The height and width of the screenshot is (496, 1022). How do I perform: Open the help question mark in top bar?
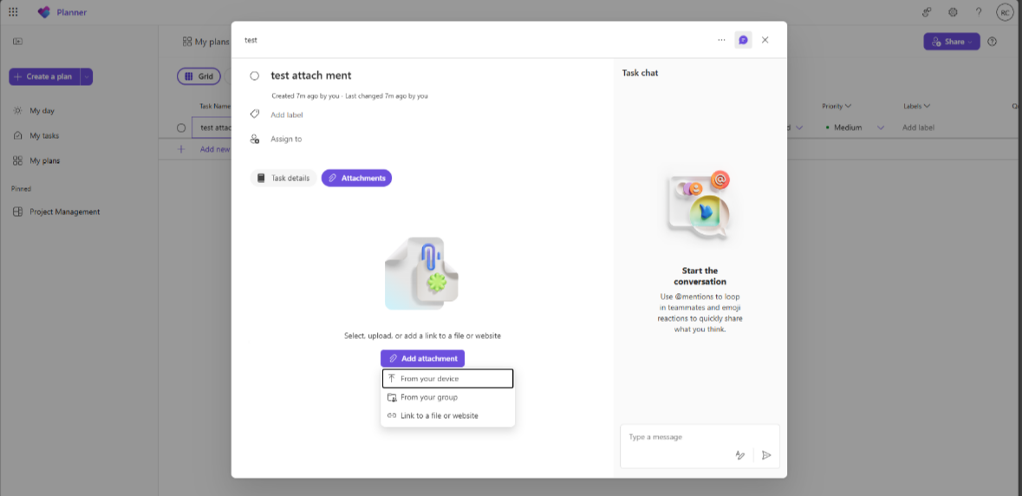coord(979,12)
